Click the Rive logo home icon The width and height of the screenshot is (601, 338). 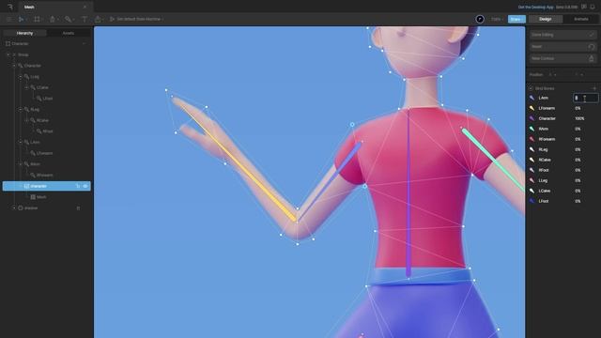tap(10, 7)
